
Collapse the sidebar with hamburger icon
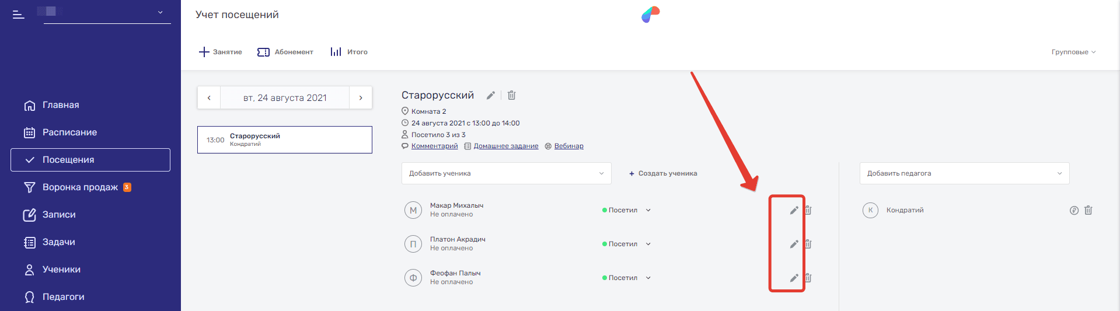19,14
